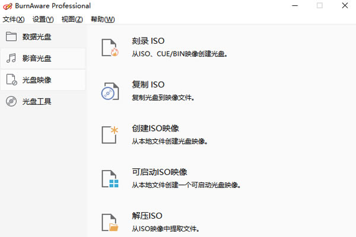Screen dimensions: 356x237
Task: Minimize the BurnAware Professional window
Action: (x=295, y=6)
